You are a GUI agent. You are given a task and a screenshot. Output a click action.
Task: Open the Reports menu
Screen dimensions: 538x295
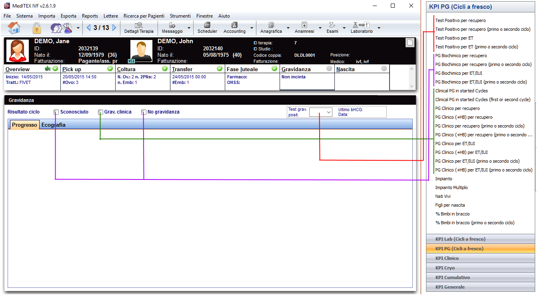tap(90, 16)
